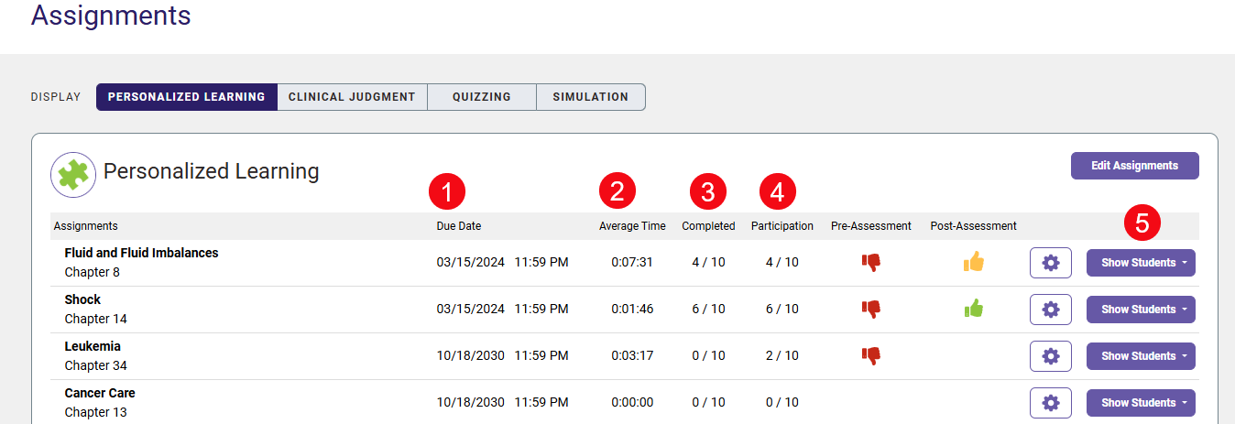Click yellow thumbs-up post-assessment for Fluid Imbalances

[973, 262]
